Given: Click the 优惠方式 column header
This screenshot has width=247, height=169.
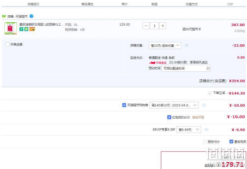Looking at the screenshot, I should point(192,4).
